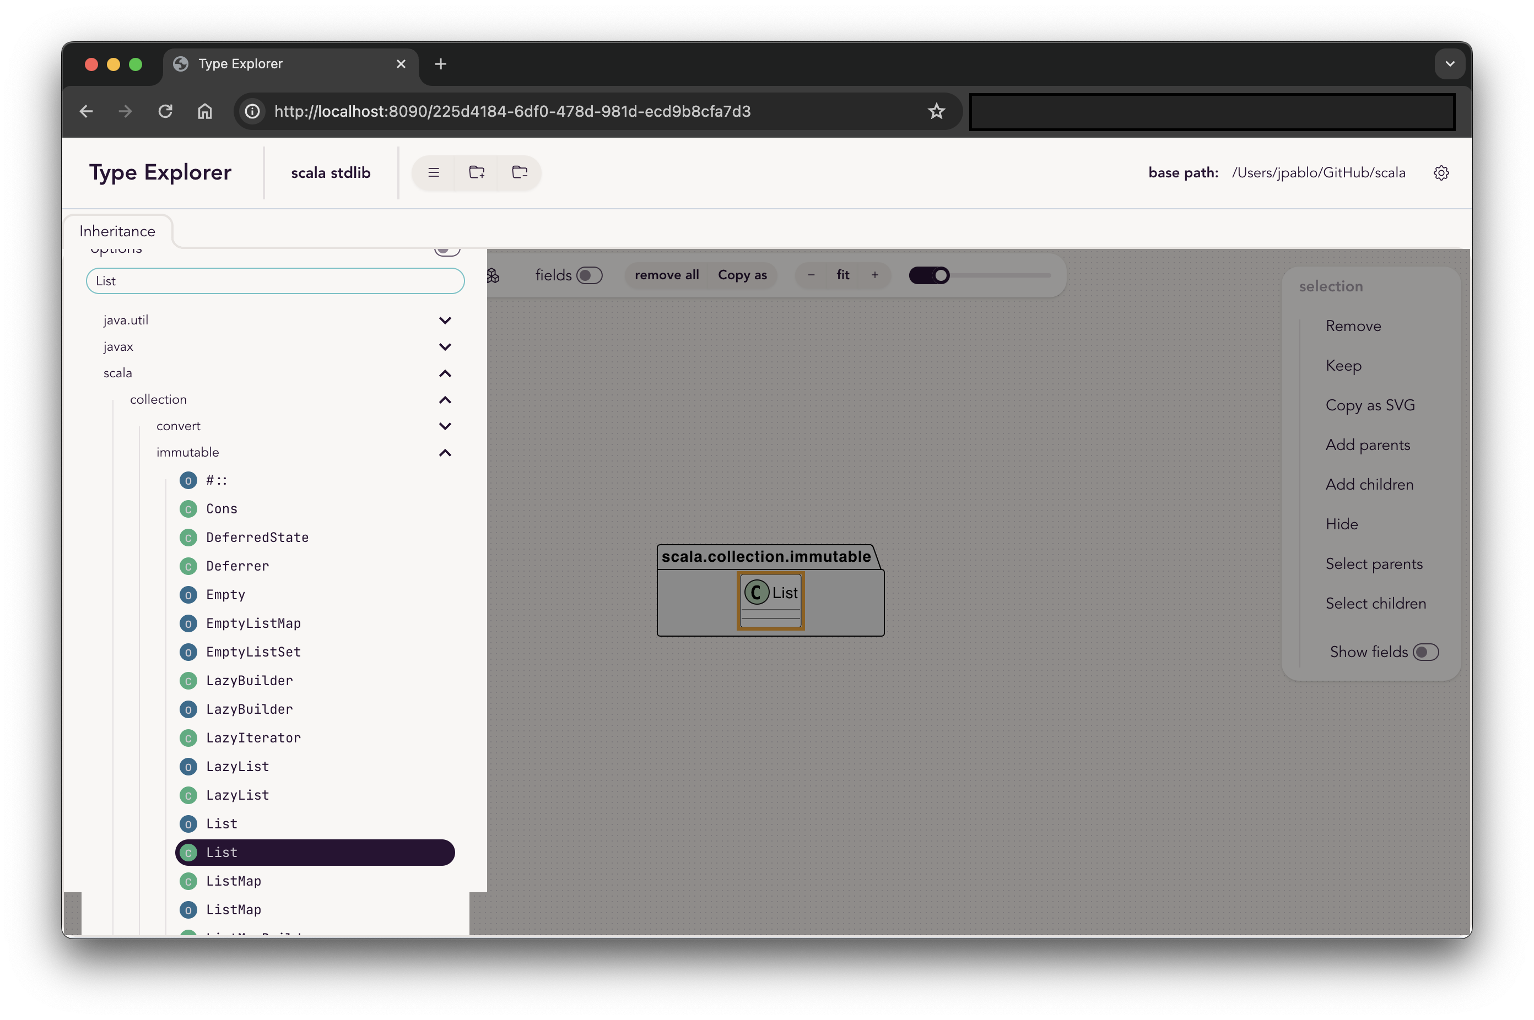The height and width of the screenshot is (1020, 1534).
Task: Click the collapse-all folder minus icon
Action: [520, 172]
